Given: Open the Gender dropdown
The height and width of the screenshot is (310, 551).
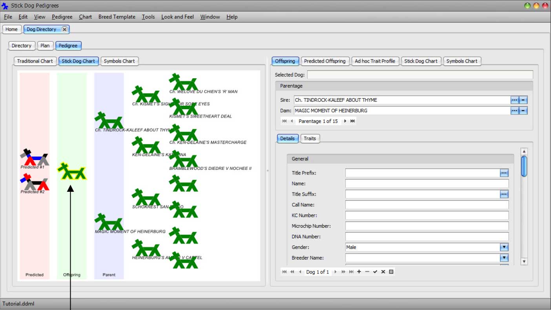Looking at the screenshot, I should tap(504, 247).
